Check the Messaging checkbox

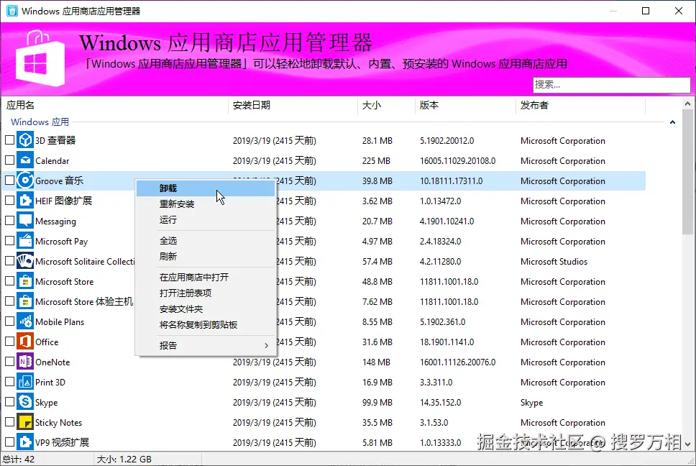9,221
